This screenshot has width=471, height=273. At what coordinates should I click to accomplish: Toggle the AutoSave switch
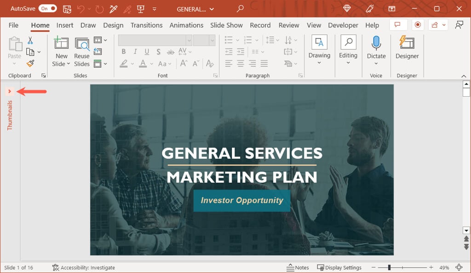(x=47, y=9)
